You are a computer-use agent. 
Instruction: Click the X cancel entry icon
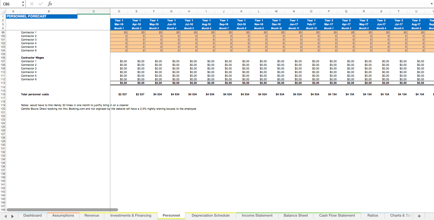pyautogui.click(x=32, y=4)
